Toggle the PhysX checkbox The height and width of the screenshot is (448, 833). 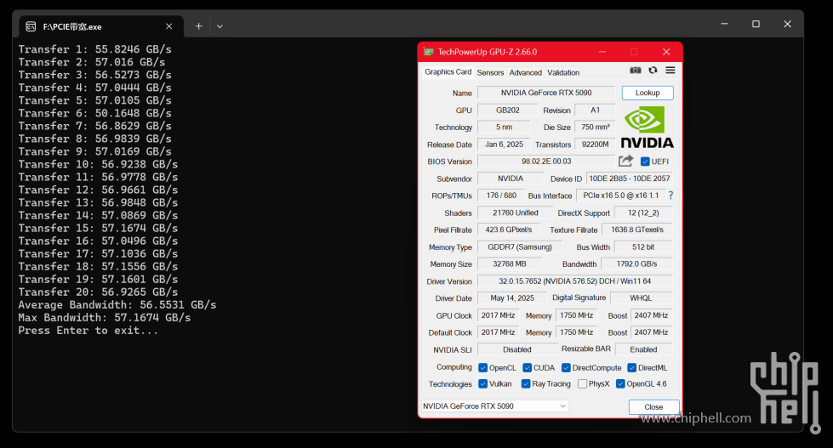(x=582, y=383)
